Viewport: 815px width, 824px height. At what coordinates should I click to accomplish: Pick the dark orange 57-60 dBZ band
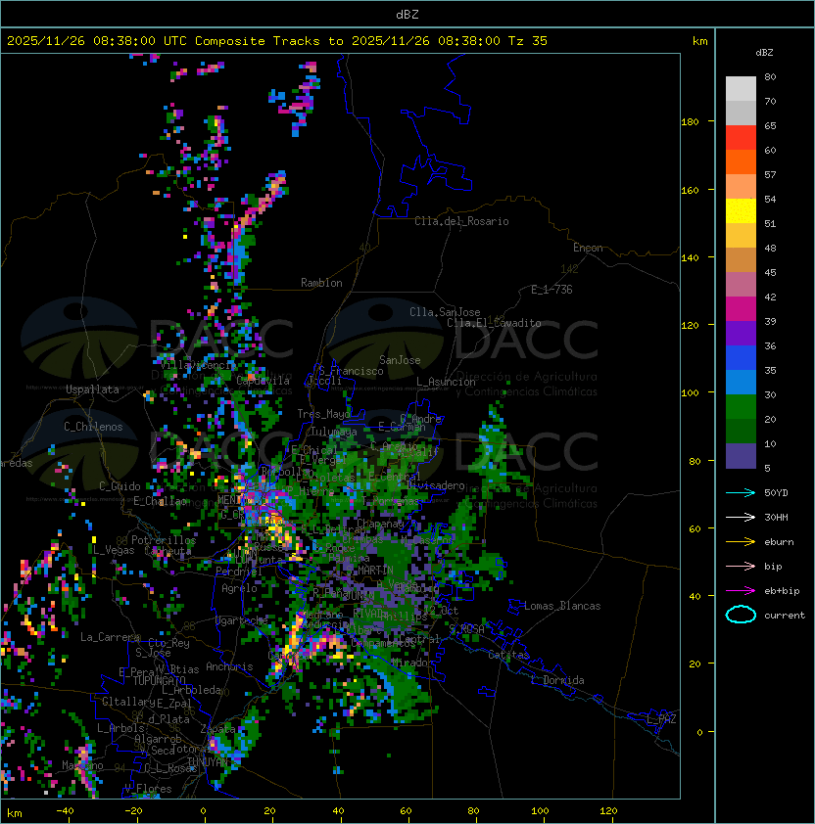click(x=741, y=162)
